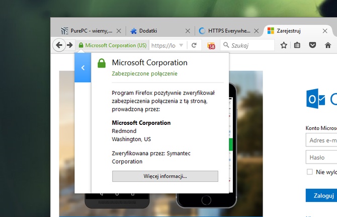Go to the home page icon

pyautogui.click(x=328, y=45)
